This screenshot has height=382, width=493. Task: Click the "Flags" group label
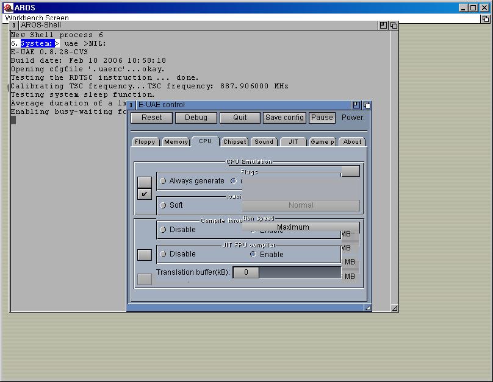coord(249,172)
